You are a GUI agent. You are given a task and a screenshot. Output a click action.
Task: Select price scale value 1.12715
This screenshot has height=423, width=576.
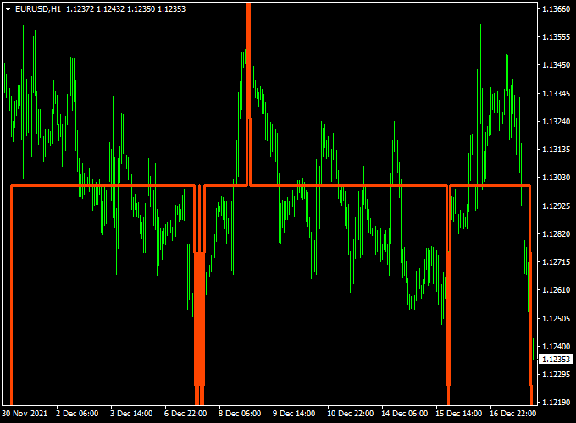coord(556,262)
